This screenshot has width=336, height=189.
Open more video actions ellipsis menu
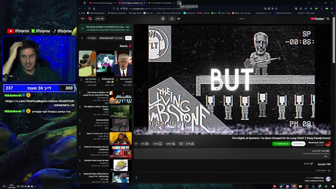coord(136,144)
